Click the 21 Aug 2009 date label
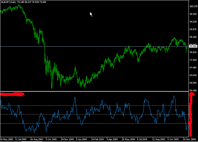 (x=159, y=139)
